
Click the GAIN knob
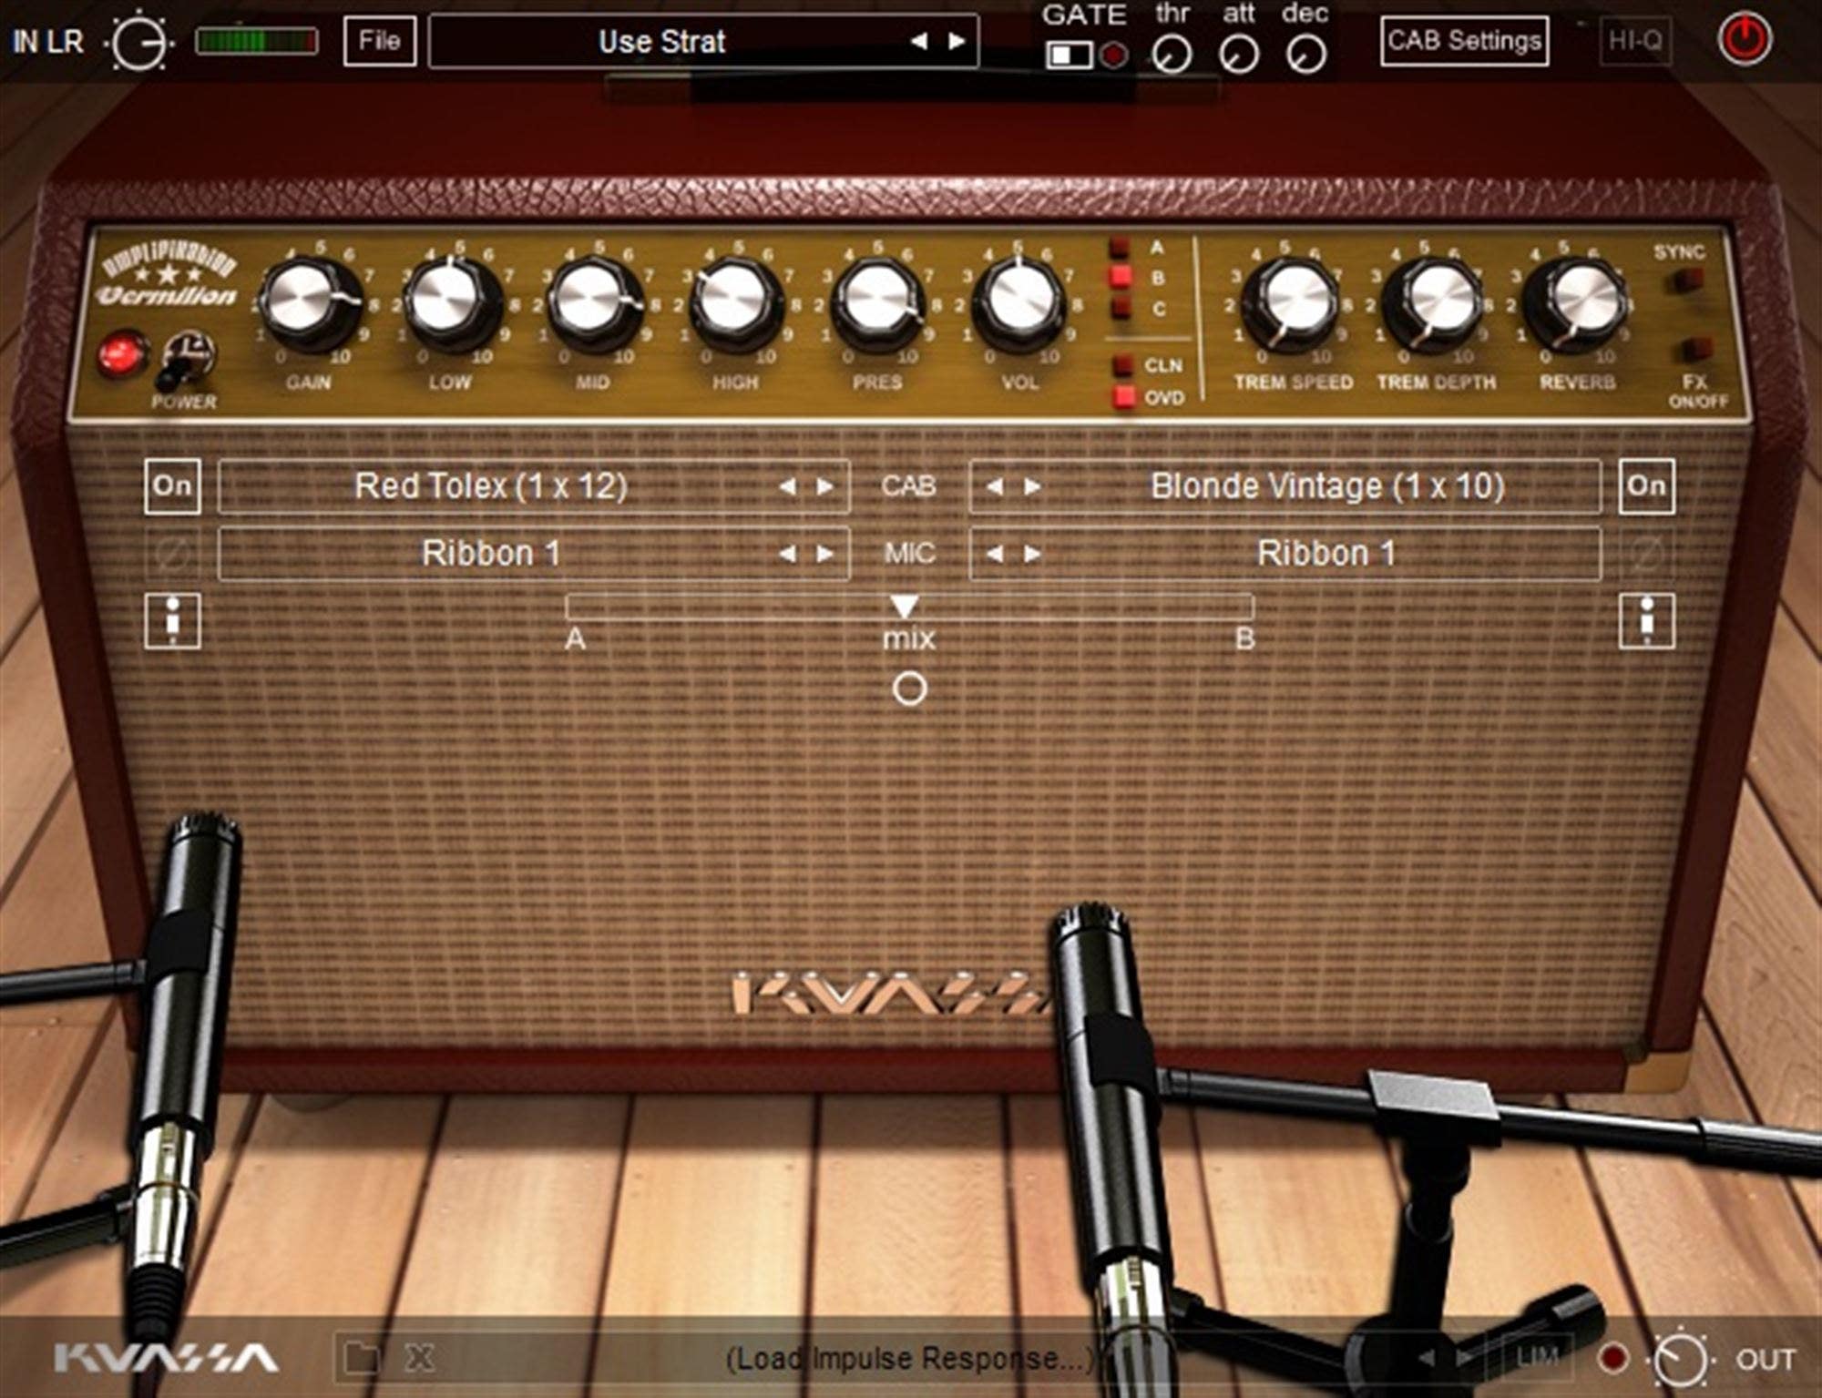[x=310, y=303]
